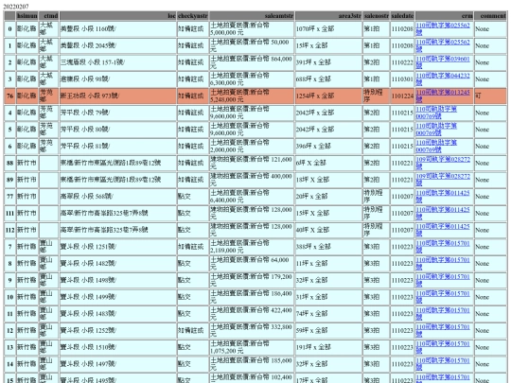Open the crm link in row 88
This screenshot has width=511, height=383.
coord(443,163)
